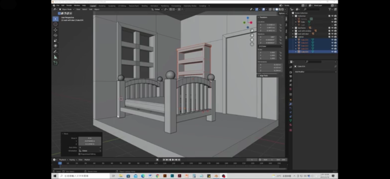Expand the wall with window collection
The height and width of the screenshot is (179, 390).
[293, 31]
